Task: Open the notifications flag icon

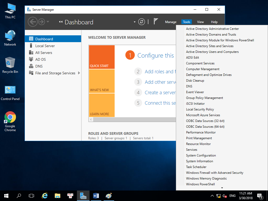Action: 155,21
